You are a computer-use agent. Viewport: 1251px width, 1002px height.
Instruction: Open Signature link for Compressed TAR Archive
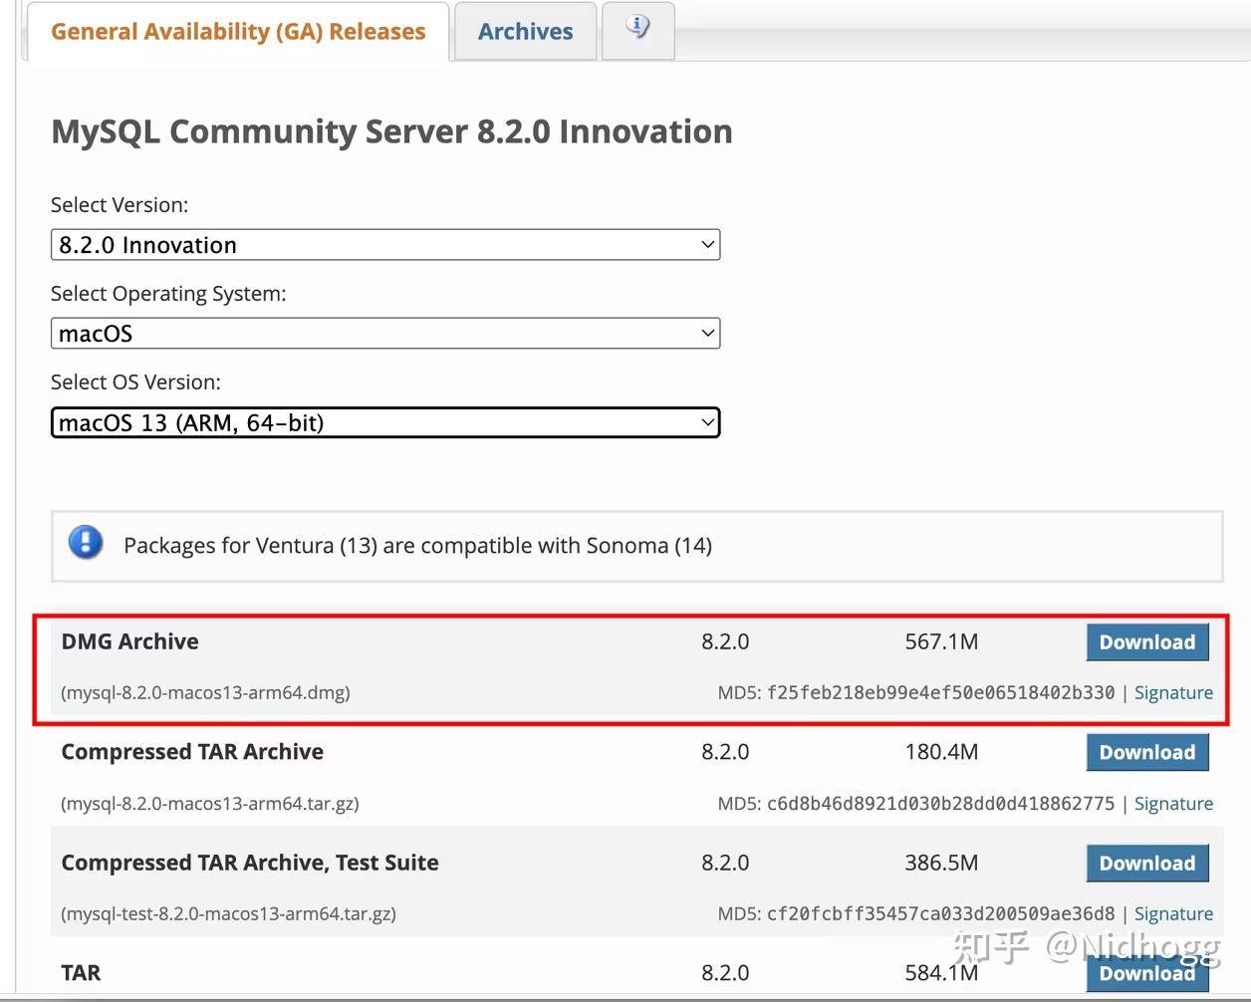coord(1173,804)
